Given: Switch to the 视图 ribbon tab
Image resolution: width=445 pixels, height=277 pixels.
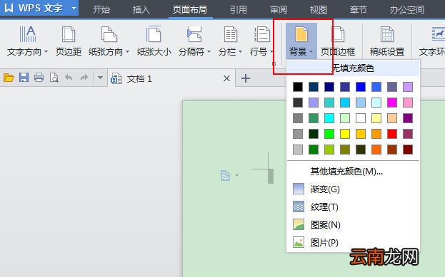Looking at the screenshot, I should (x=318, y=10).
